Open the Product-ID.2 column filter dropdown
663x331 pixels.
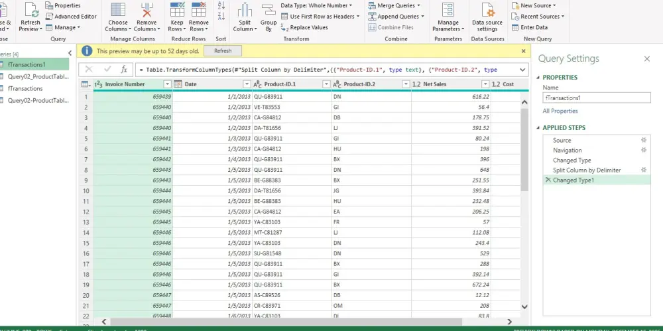tap(406, 84)
